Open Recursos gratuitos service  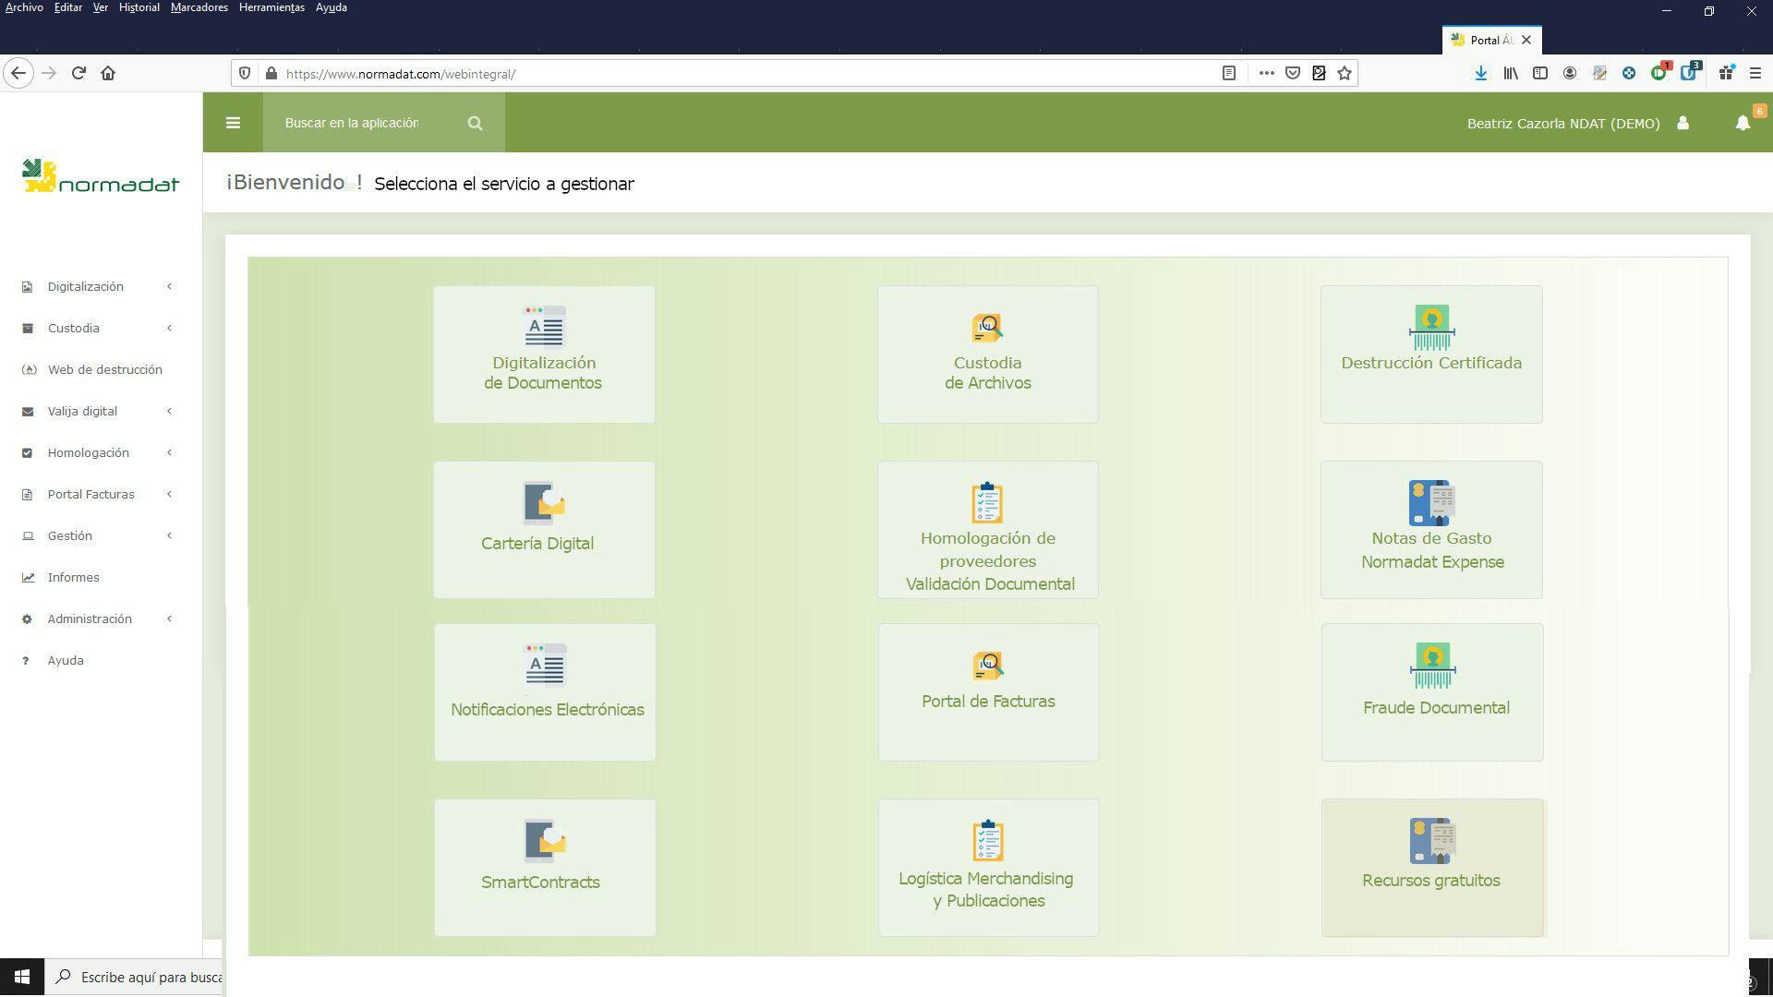pos(1432,868)
